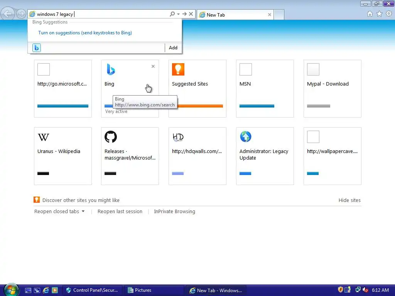Open the go.microsoft.com tile
The width and height of the screenshot is (395, 296).
pos(63,89)
